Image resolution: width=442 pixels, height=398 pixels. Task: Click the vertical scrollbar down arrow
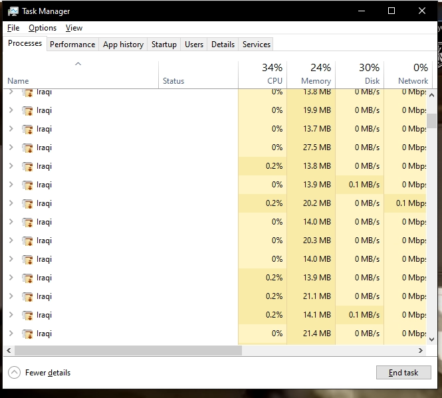point(431,340)
